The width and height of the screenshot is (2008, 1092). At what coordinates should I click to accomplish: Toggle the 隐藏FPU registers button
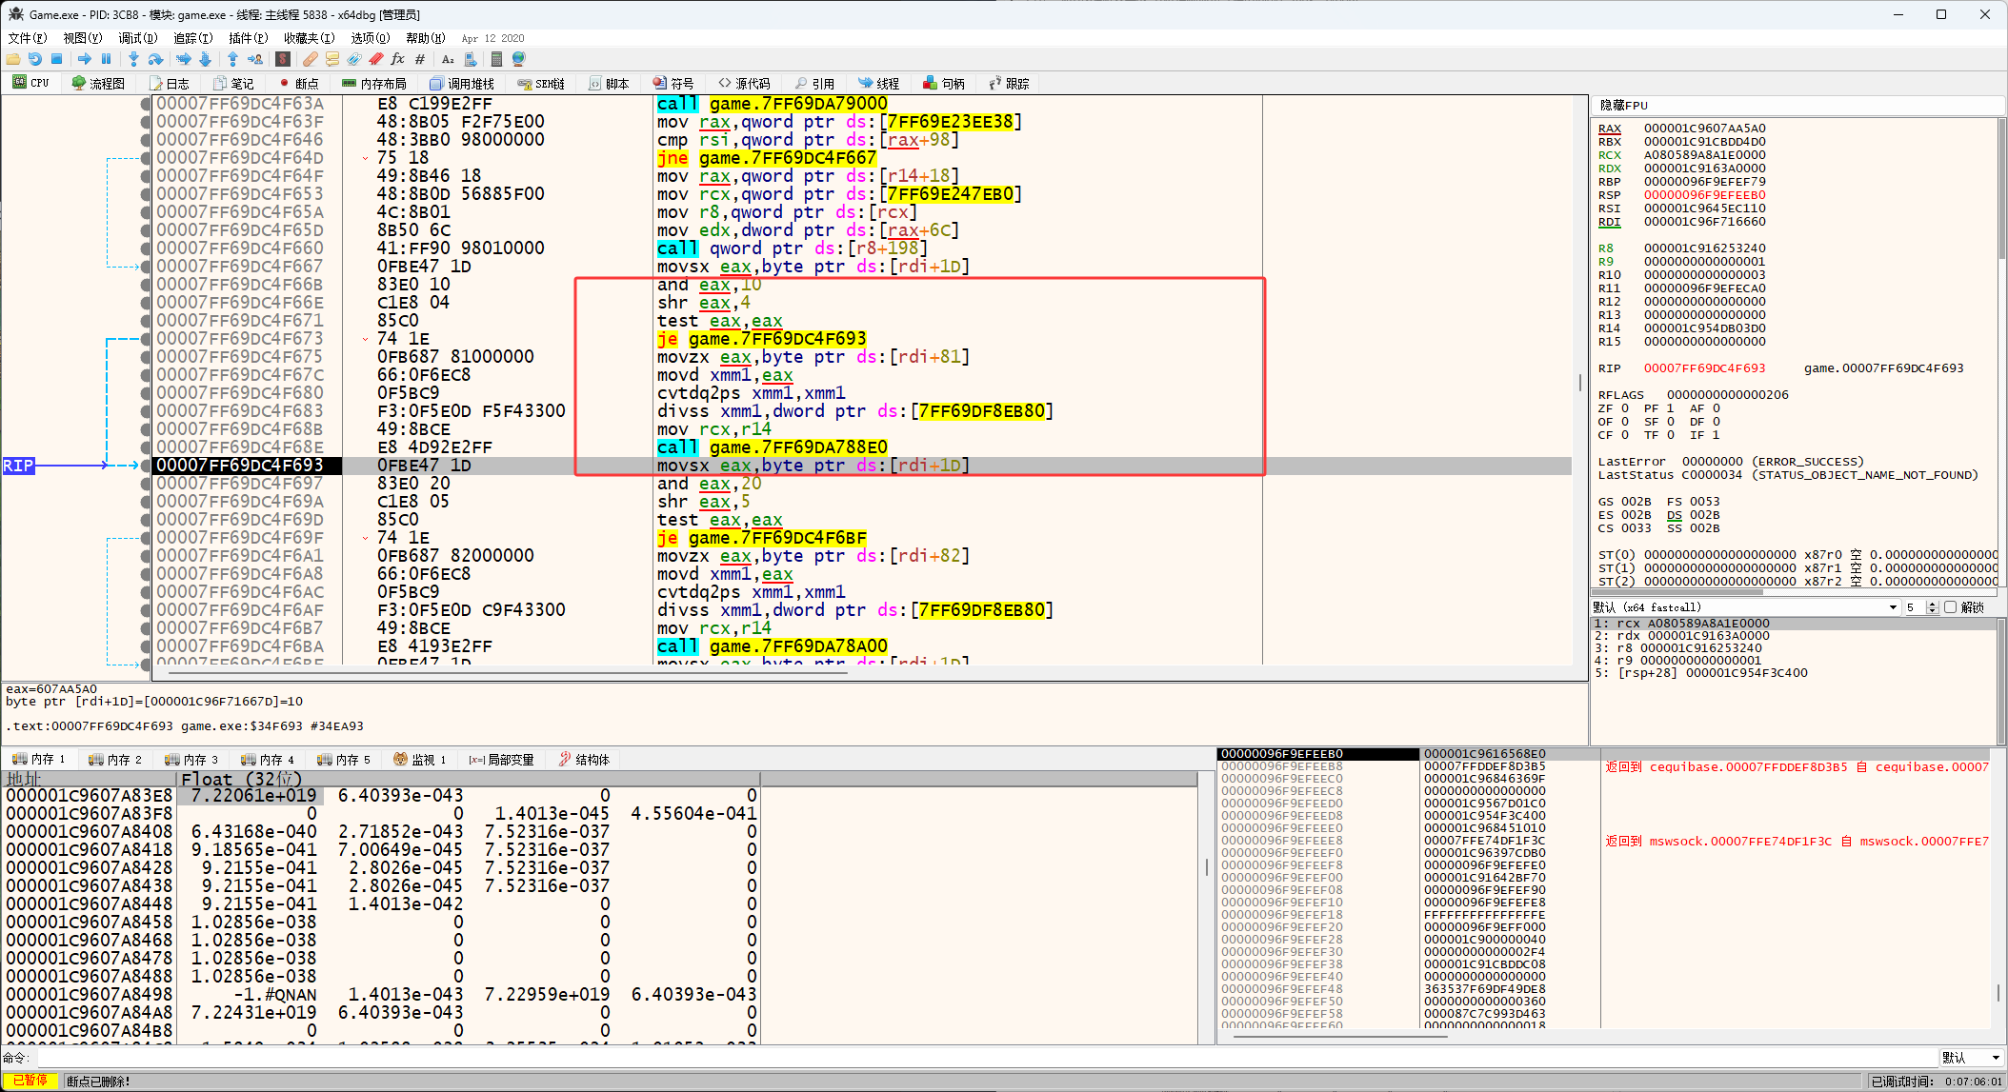point(1624,106)
